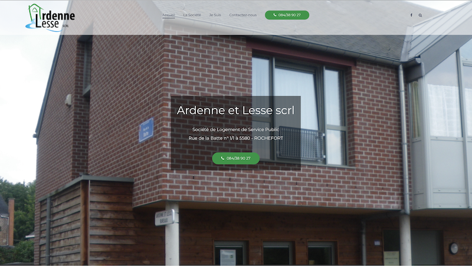Click the Lesse word in the logo
472x266 pixels.
click(47, 23)
